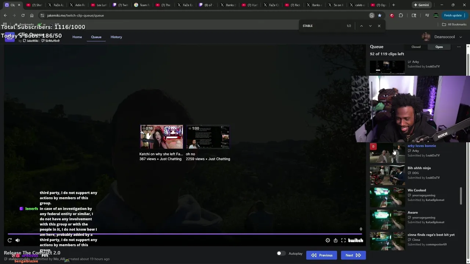
Task: Close the active Clip Queue tab
Action: click(x=19, y=5)
